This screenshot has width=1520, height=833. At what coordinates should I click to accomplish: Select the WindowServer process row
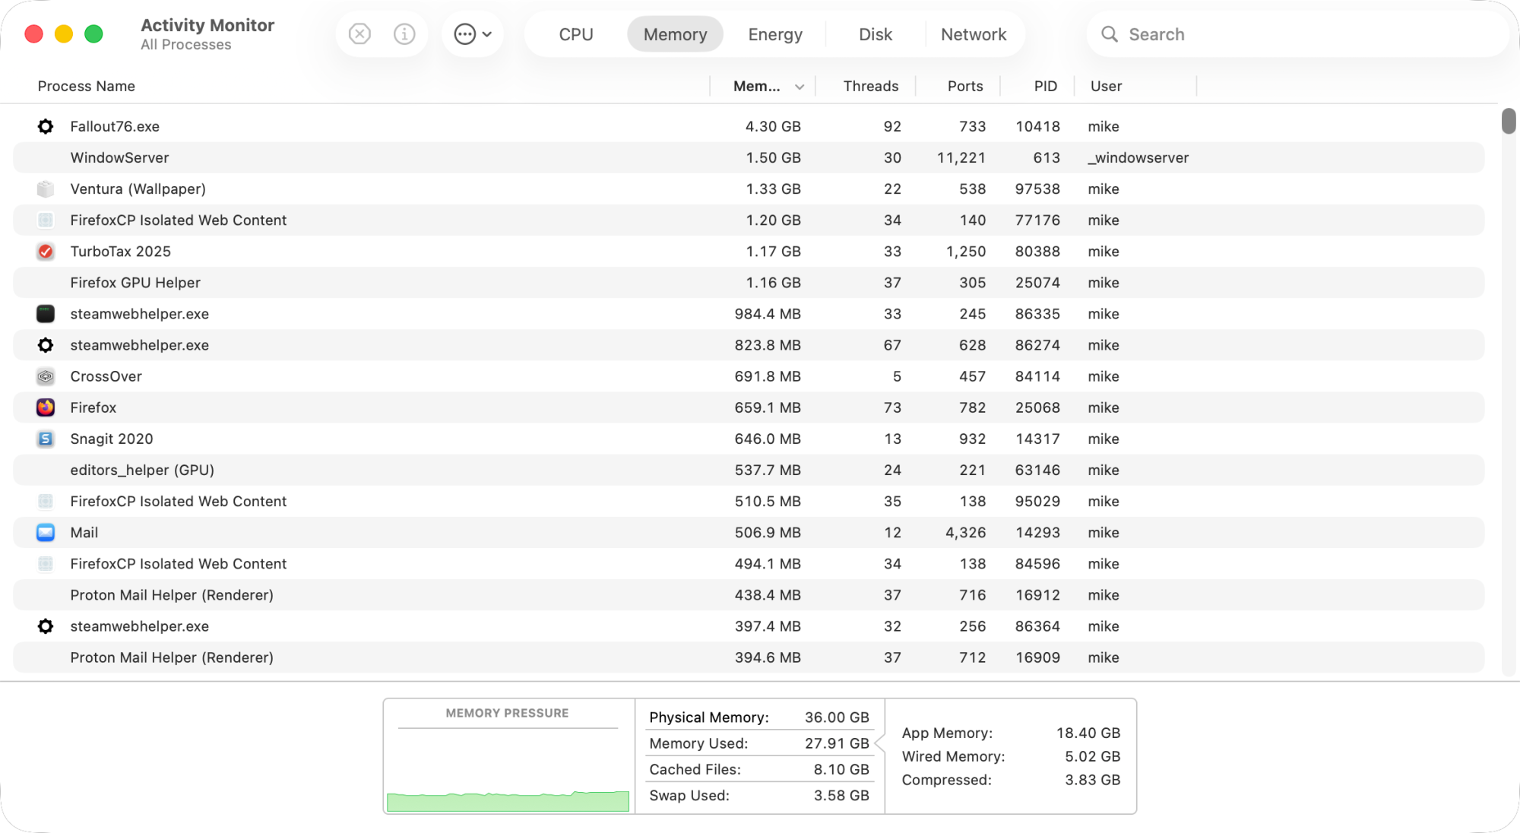click(x=749, y=157)
